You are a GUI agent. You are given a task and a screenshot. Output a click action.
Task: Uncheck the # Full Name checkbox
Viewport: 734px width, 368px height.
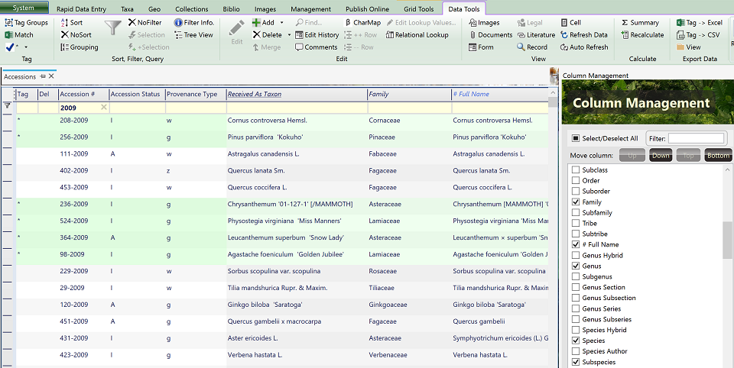pos(576,244)
